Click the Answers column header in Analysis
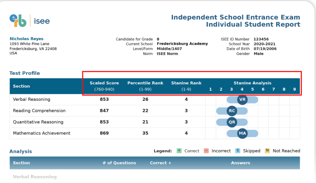This screenshot has width=316, height=183. coord(241,163)
